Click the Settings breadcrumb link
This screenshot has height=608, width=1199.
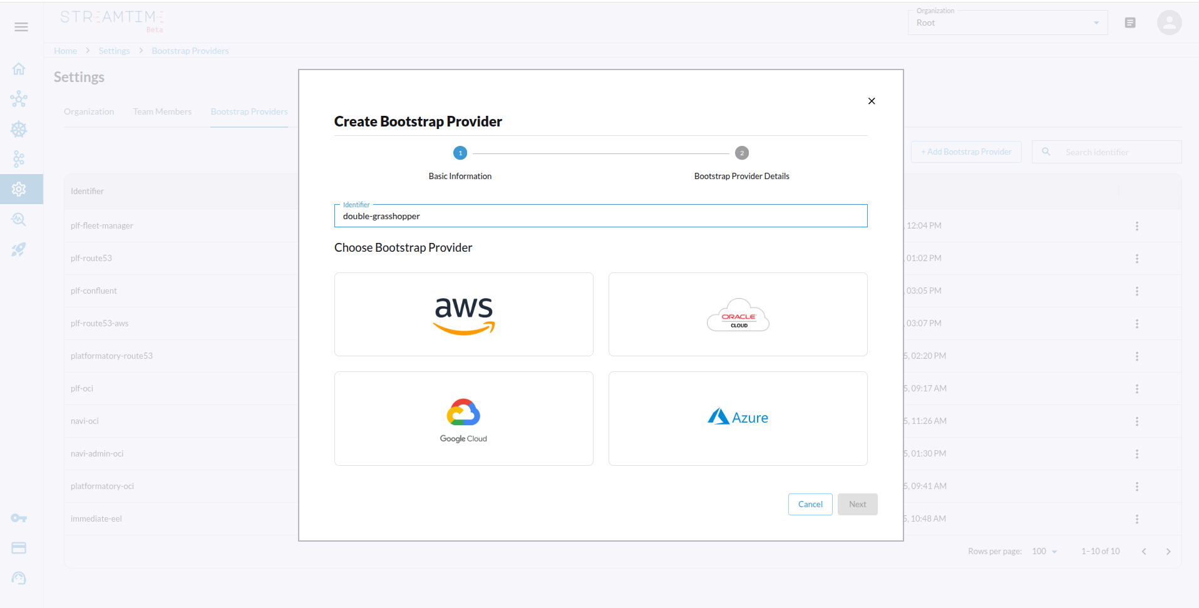(115, 51)
